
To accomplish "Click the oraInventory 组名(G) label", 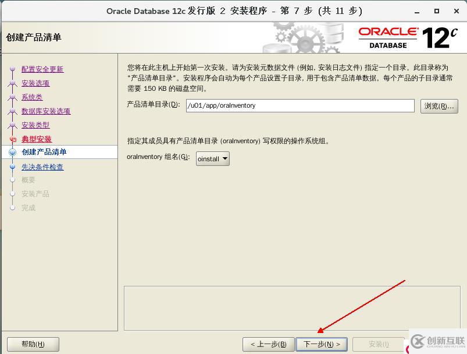I will (x=158, y=157).
